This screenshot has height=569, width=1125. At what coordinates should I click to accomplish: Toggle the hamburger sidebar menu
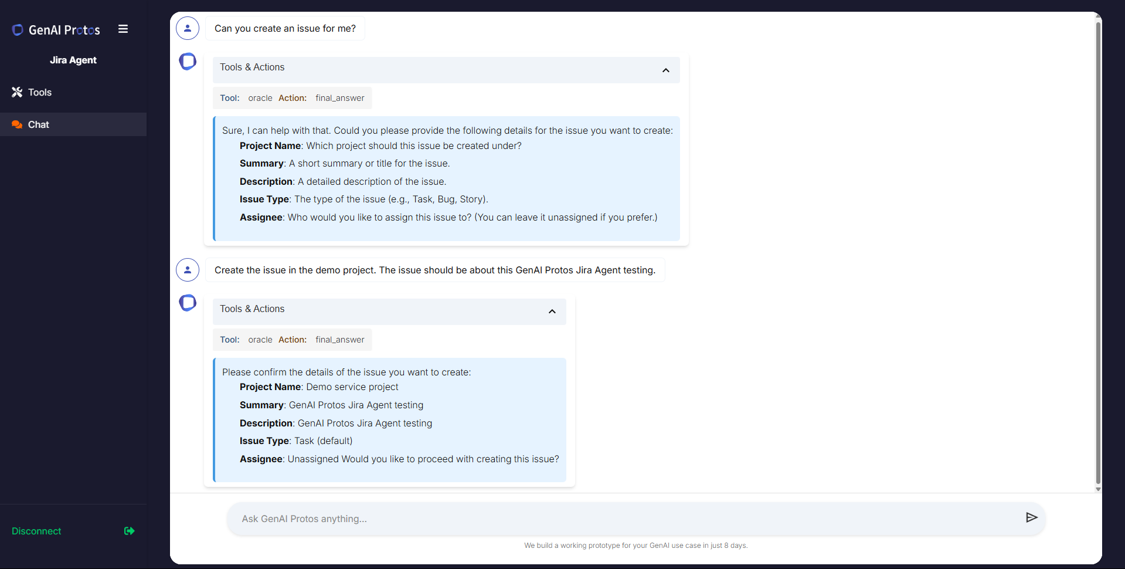pos(123,29)
